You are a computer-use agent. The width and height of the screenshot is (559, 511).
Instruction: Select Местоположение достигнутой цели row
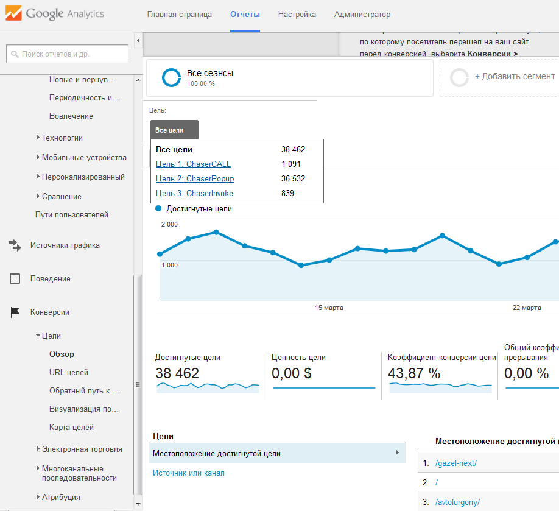click(277, 453)
